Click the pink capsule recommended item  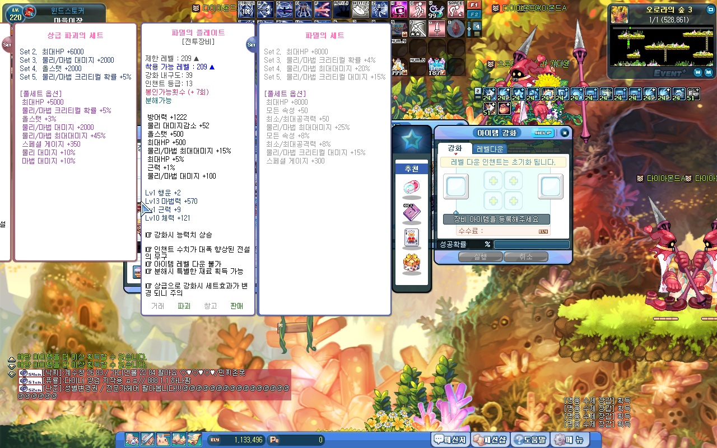412,188
